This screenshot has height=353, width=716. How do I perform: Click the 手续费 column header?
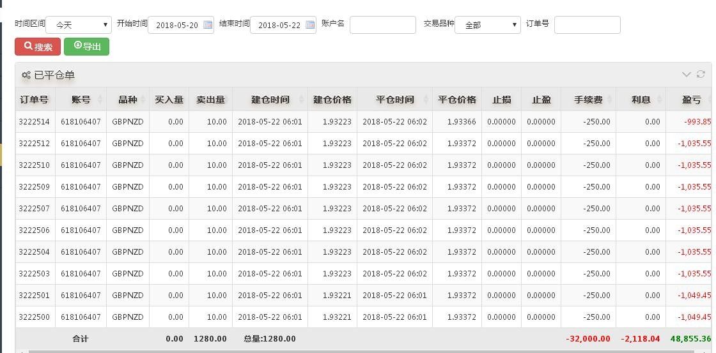pyautogui.click(x=588, y=100)
